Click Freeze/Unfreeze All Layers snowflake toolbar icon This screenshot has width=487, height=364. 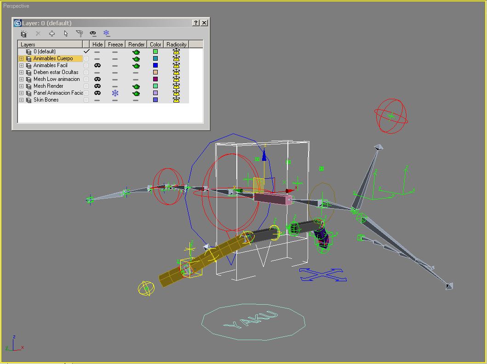[106, 33]
